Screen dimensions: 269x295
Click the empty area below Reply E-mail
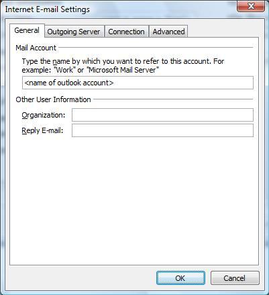pyautogui.click(x=134, y=200)
